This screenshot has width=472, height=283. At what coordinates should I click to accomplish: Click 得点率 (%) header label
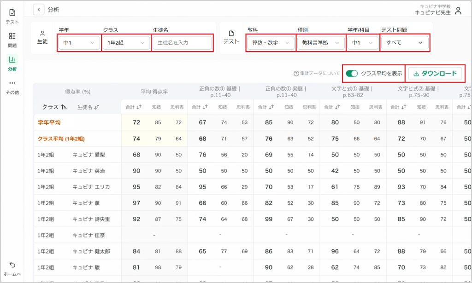tap(77, 92)
